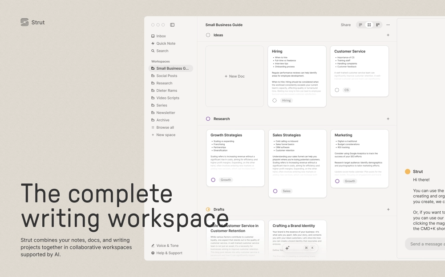Click the CS tag label
This screenshot has height=277, width=445.
347,90
